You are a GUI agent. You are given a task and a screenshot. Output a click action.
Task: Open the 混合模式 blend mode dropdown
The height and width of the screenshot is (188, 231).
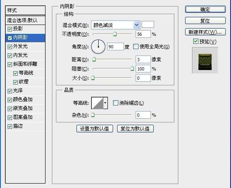pyautogui.click(x=115, y=25)
